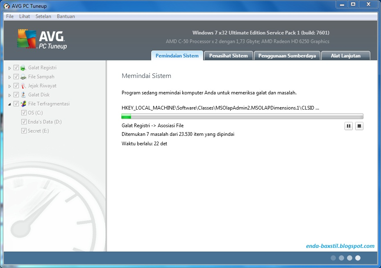
Task: Click the Memindai Sistem heading
Action: [146, 76]
